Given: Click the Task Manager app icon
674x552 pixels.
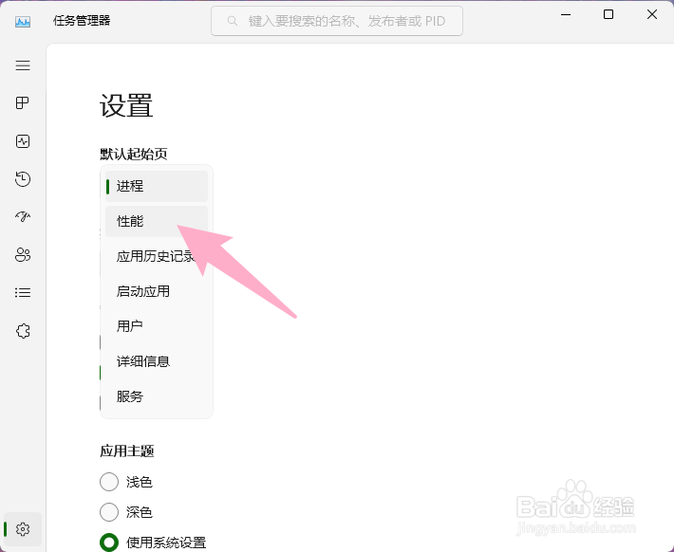Looking at the screenshot, I should click(23, 21).
